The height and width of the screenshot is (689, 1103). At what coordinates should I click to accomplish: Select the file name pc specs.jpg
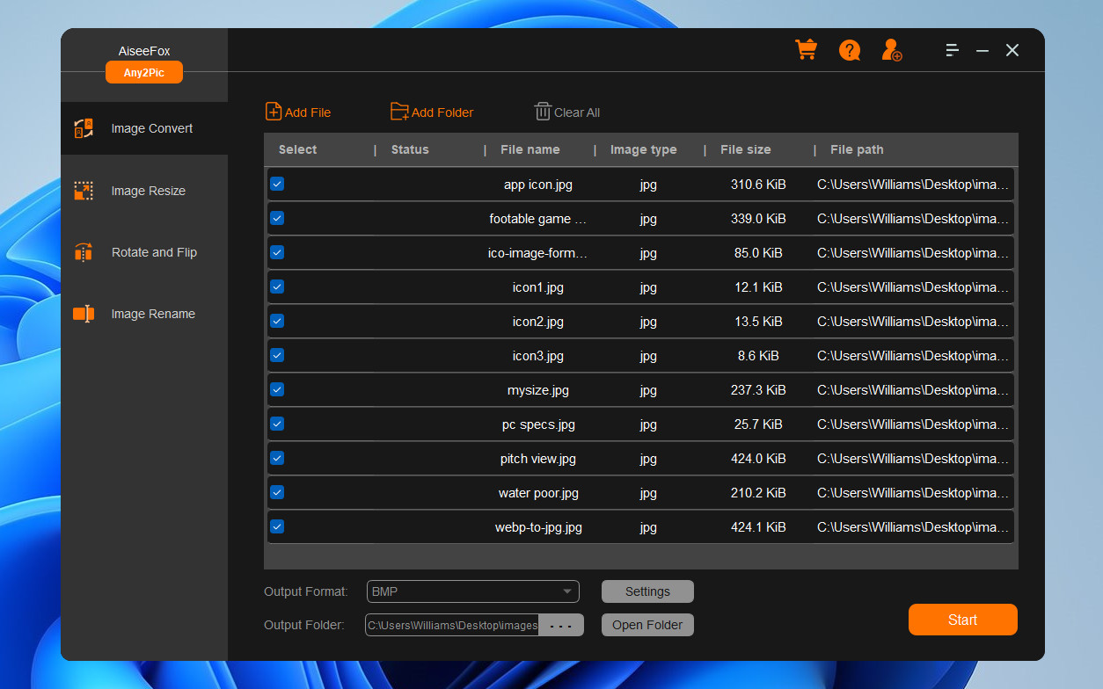(538, 424)
